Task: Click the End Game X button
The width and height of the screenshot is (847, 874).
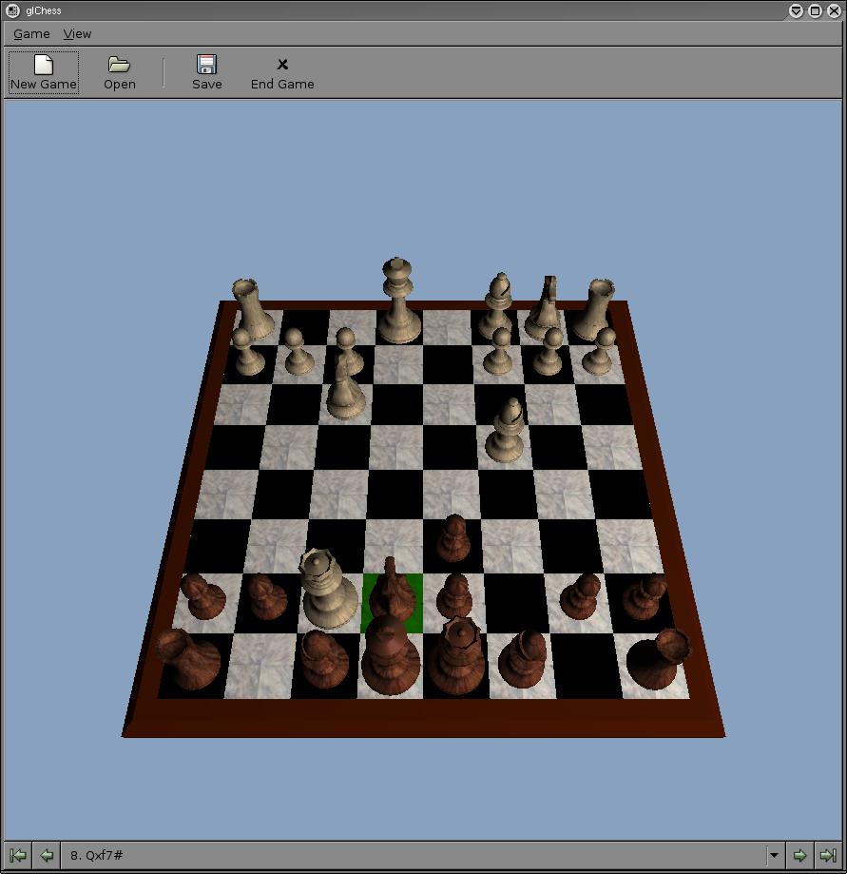Action: click(282, 73)
